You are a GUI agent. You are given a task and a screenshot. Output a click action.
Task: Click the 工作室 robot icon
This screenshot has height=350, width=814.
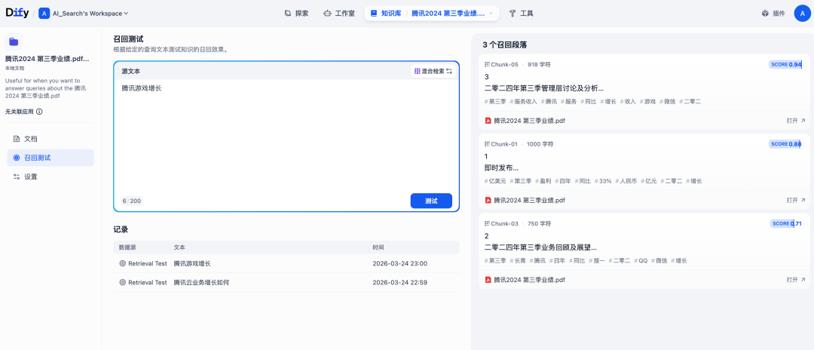(x=327, y=14)
